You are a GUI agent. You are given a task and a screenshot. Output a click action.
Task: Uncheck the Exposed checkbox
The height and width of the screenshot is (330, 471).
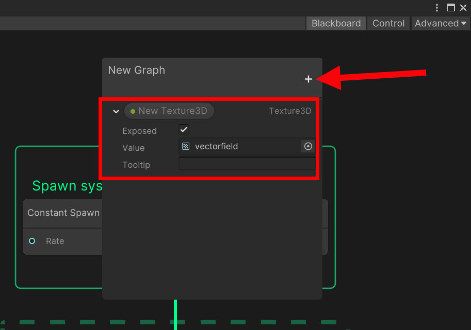(184, 130)
